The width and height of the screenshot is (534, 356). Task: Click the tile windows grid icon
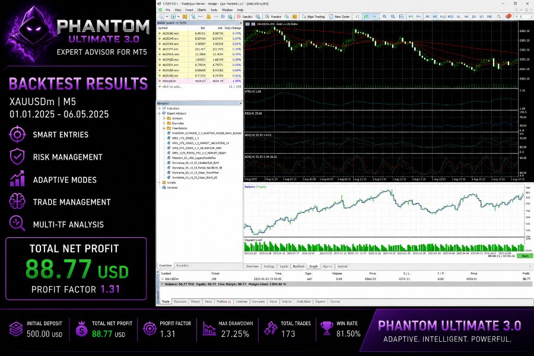pos(402,17)
